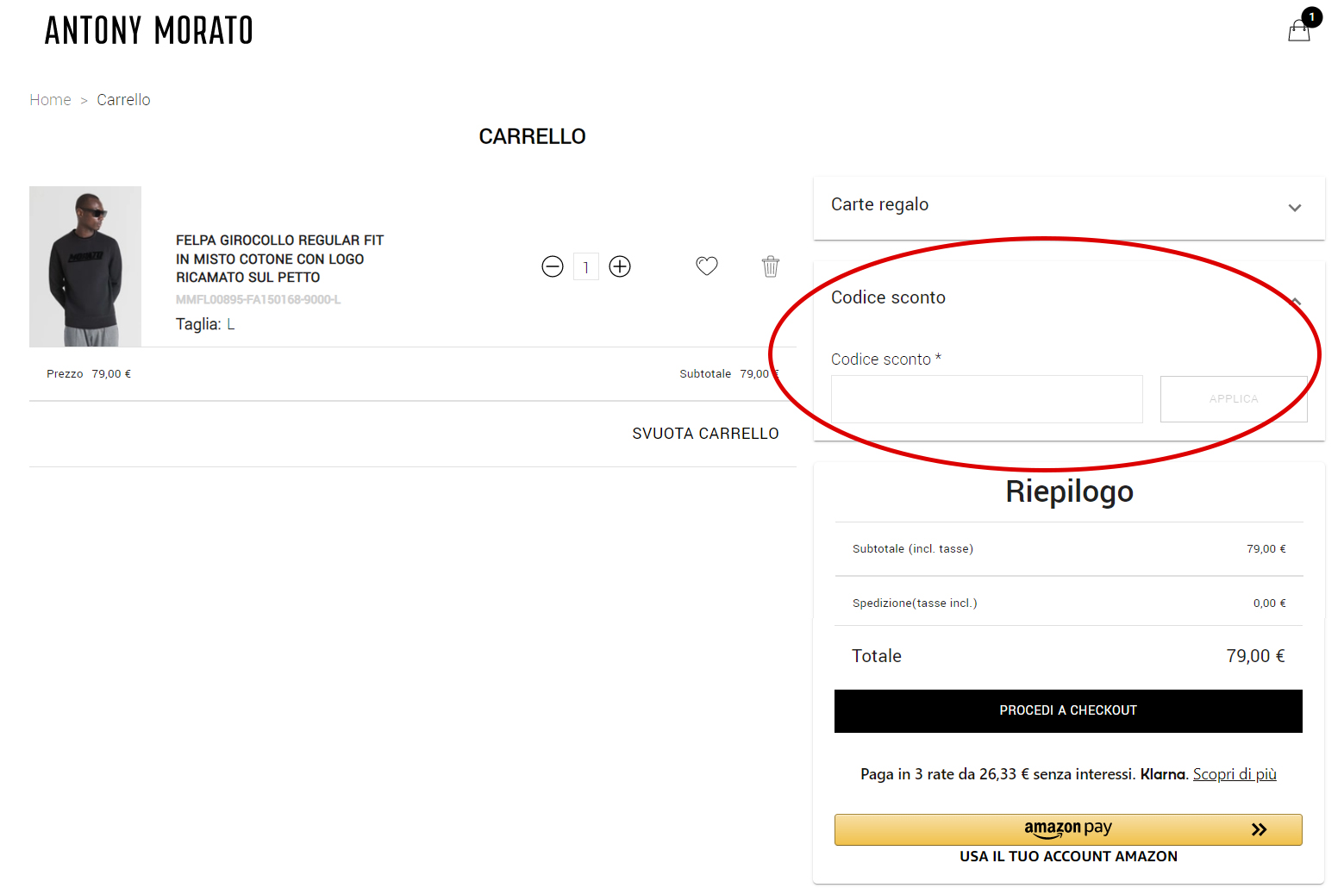
Task: Click the Codice sconto text field
Action: pyautogui.click(x=986, y=399)
